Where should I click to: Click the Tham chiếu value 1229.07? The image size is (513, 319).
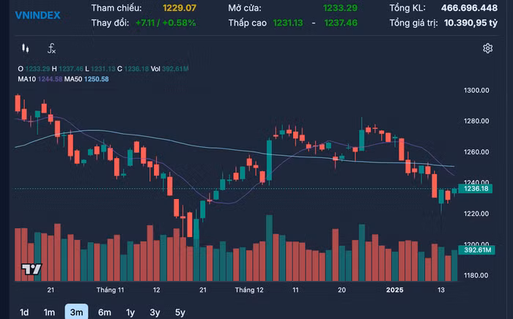(x=180, y=8)
